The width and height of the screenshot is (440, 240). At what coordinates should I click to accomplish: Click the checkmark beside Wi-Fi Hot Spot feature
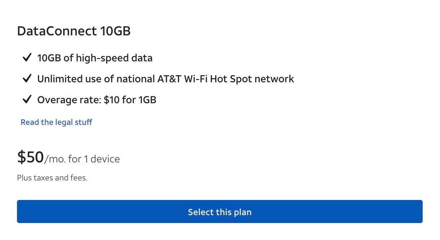pos(27,78)
